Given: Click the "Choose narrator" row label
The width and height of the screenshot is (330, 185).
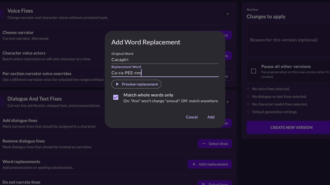Looking at the screenshot, I should (x=18, y=32).
